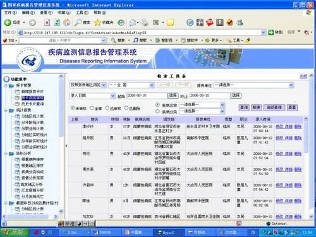This screenshot has height=237, width=316.
Task: Click 修改 link in first row (07:00:44)
Action: coord(279,126)
